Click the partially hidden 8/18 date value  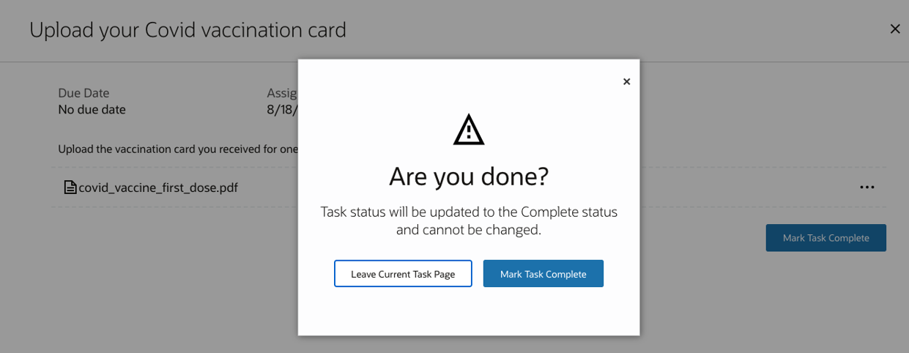coord(282,110)
